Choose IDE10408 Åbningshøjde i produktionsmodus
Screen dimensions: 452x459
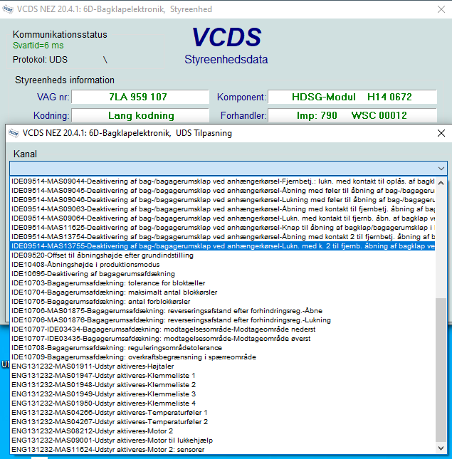(85, 265)
